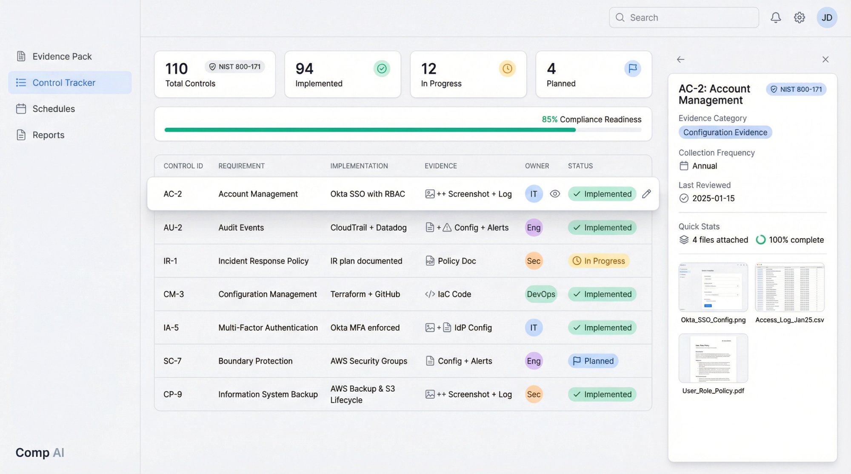Click the edit pencil icon on AC-2 row
This screenshot has width=851, height=474.
[x=646, y=194]
